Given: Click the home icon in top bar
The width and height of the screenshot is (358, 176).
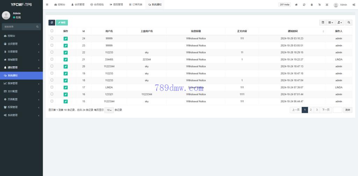Looking at the screenshot, I should coord(296,5).
